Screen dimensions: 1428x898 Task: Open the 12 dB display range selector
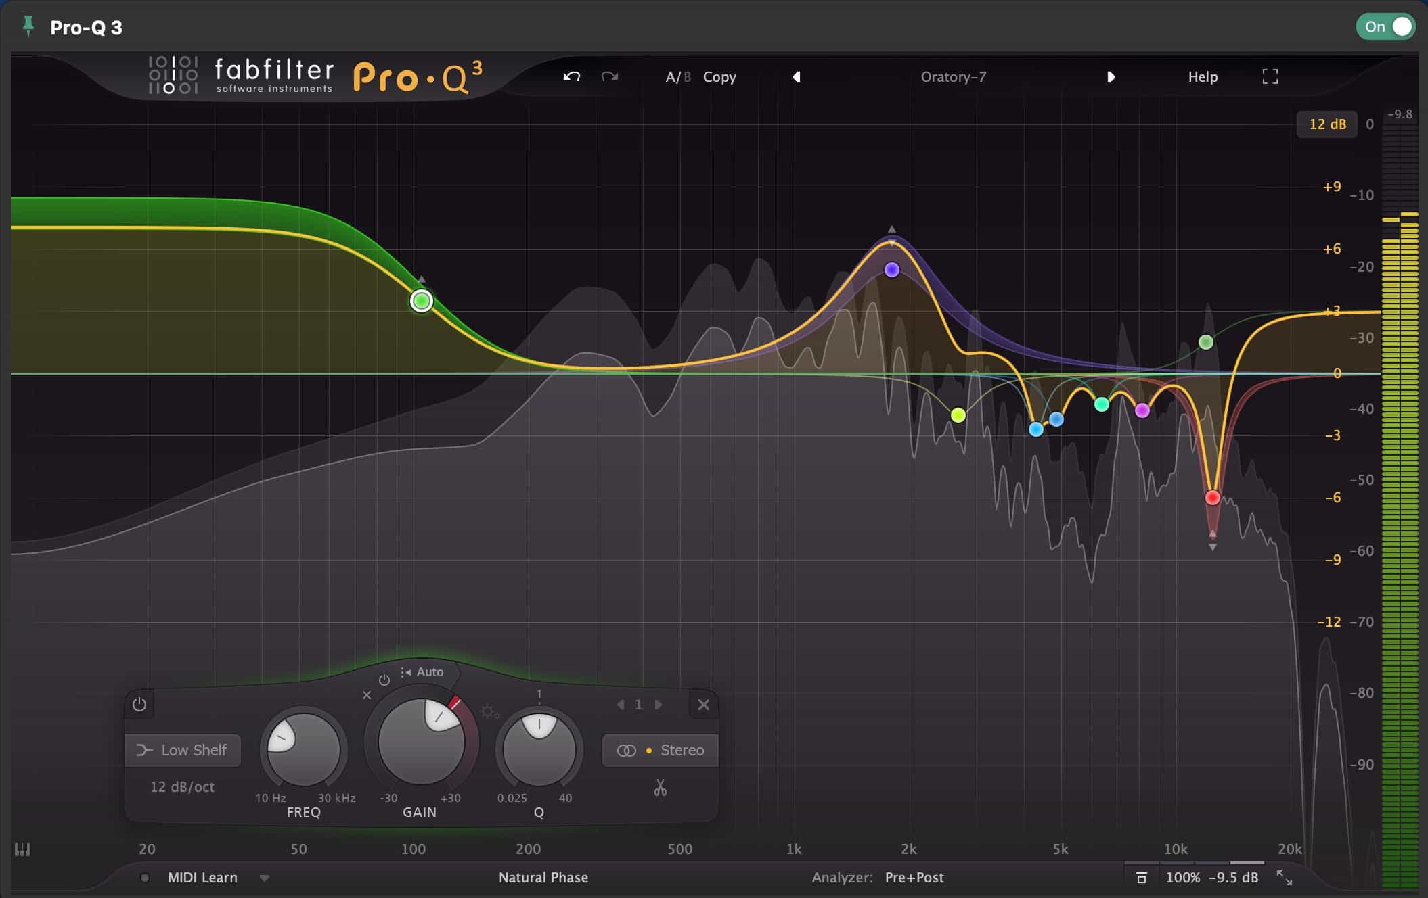pyautogui.click(x=1327, y=124)
